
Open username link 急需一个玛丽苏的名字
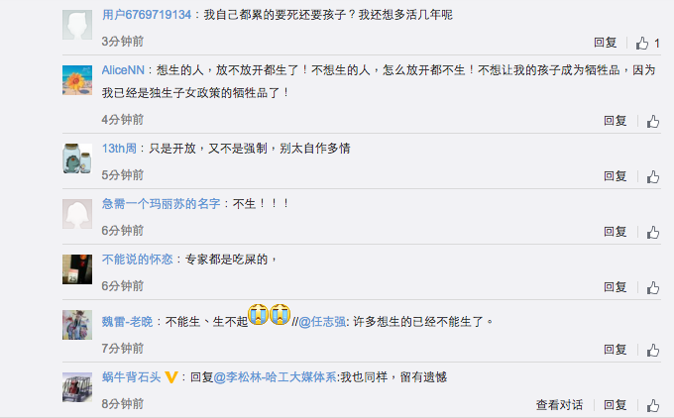pos(162,204)
